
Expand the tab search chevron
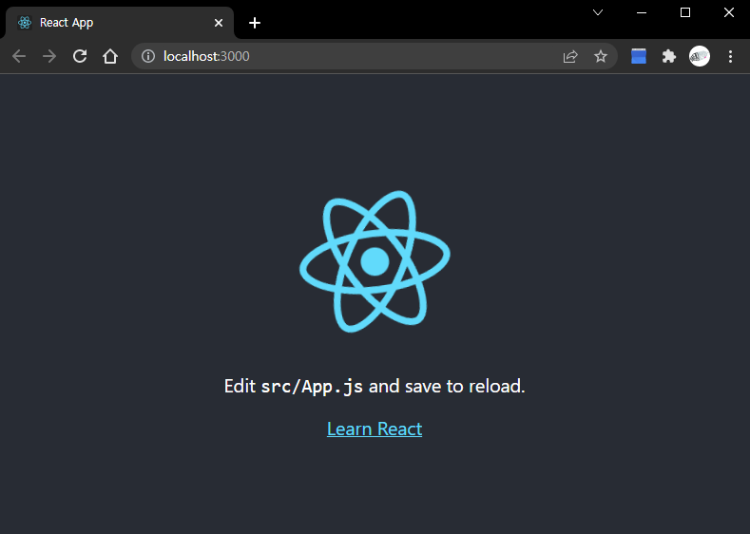pyautogui.click(x=598, y=12)
